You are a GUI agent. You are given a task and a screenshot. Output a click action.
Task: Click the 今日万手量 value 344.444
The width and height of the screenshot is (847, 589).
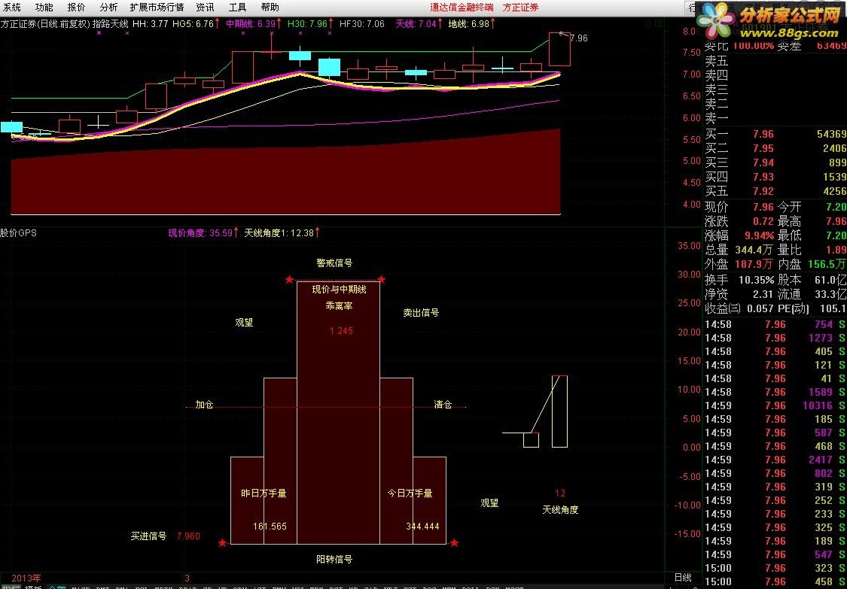(422, 527)
